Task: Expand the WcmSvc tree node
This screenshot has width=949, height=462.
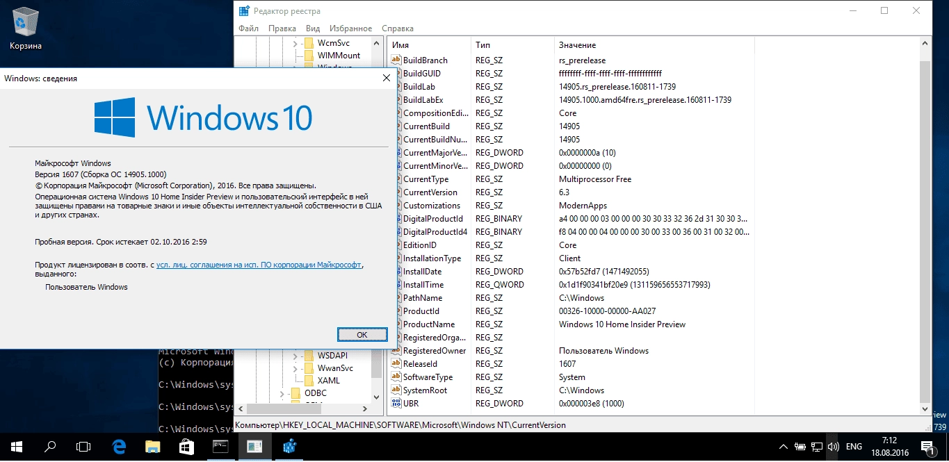Action: click(295, 43)
